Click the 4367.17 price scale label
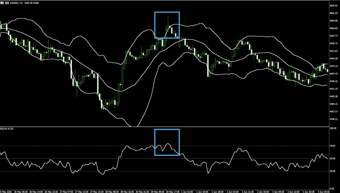This screenshot has height=193, width=340. click(x=334, y=111)
